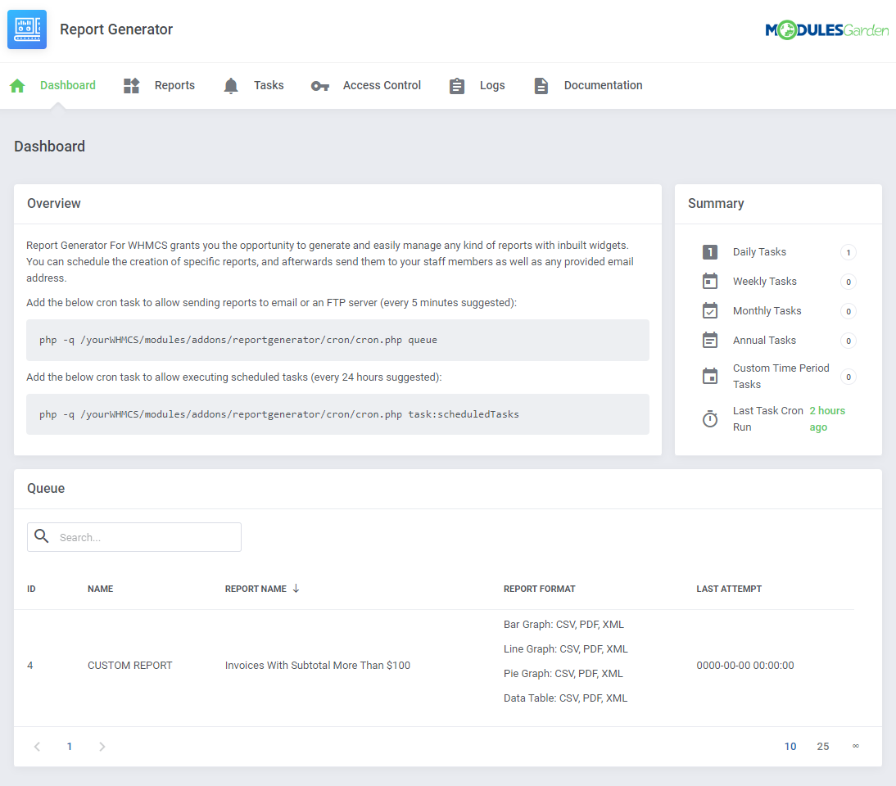Sort the Queue by Report Name header
The image size is (896, 786).
click(256, 589)
